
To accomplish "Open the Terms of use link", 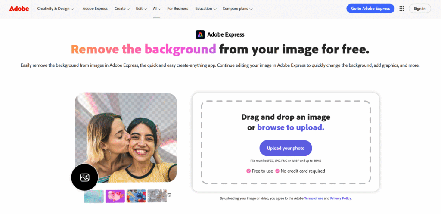I will click(314, 198).
